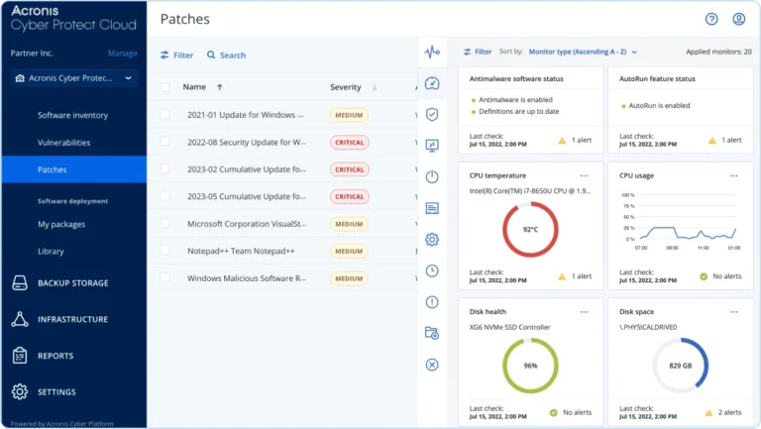Open the remote desktop monitor icon

click(432, 146)
